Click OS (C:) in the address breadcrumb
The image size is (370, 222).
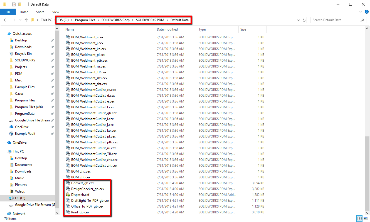pyautogui.click(x=63, y=20)
